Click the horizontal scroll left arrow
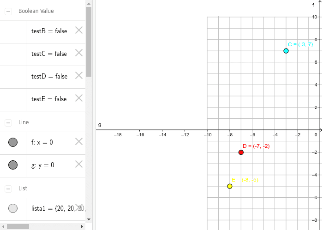323x231 pixels. coord(3,227)
